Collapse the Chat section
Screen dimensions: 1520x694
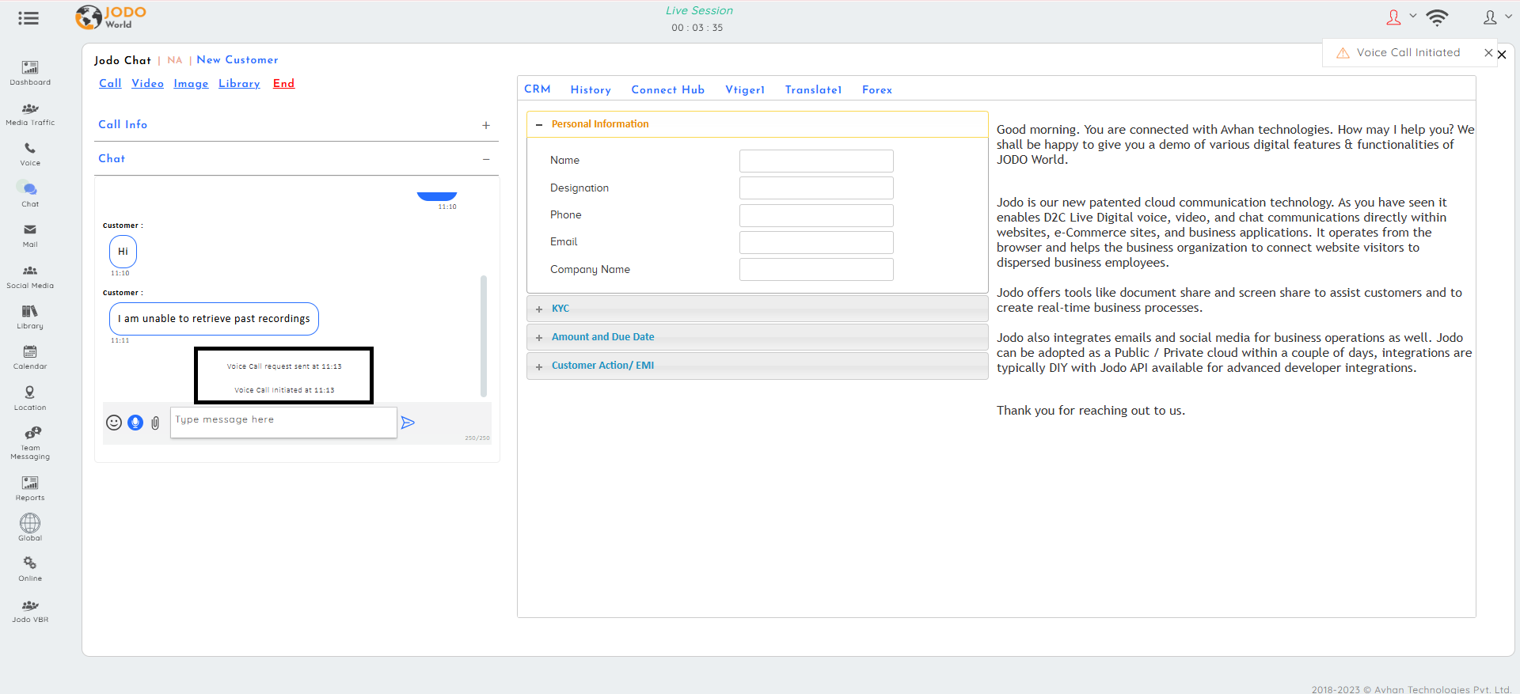click(x=486, y=159)
